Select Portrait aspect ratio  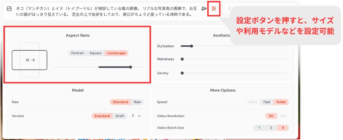pyautogui.click(x=78, y=53)
